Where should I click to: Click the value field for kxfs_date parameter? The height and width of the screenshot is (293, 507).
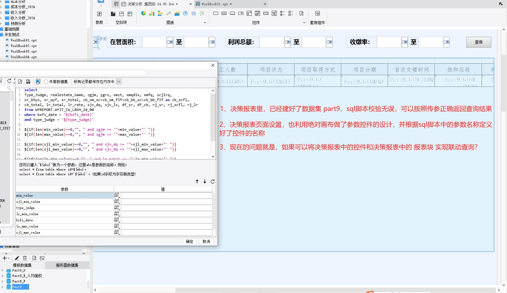(167, 220)
